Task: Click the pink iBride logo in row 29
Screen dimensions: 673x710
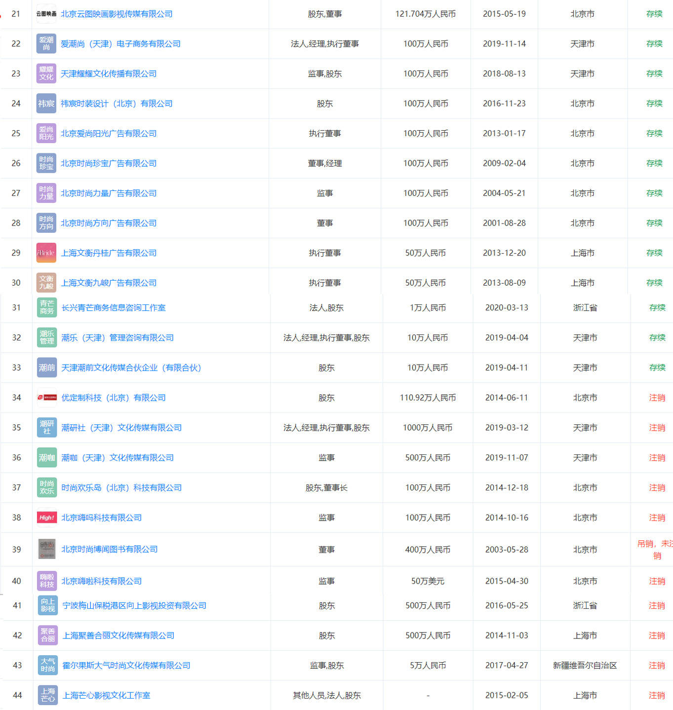Action: (46, 253)
